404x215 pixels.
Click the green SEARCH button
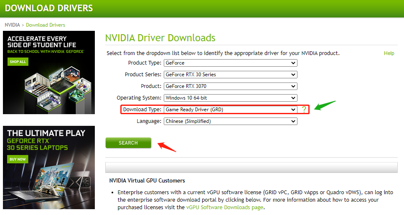click(x=128, y=143)
